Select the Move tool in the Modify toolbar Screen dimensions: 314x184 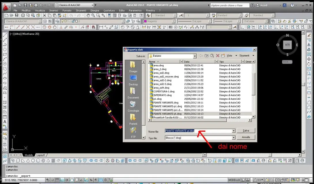click(x=309, y=59)
